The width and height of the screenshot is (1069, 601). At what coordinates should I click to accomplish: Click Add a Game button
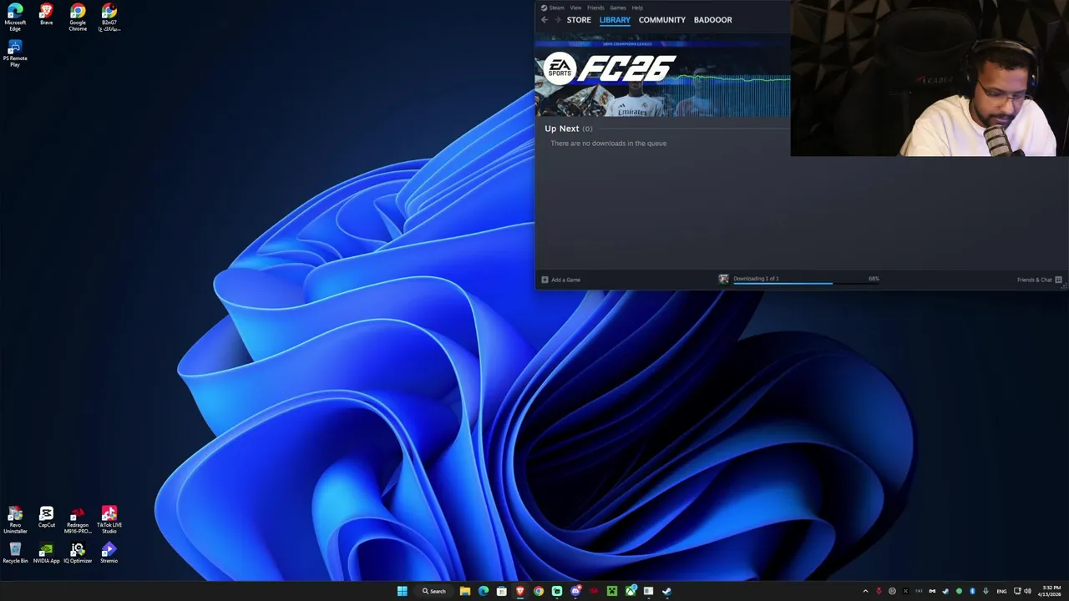[560, 280]
